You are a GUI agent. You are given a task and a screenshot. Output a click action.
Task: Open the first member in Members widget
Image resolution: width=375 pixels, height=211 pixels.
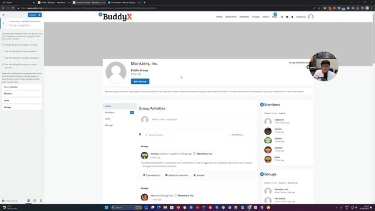coord(279,120)
